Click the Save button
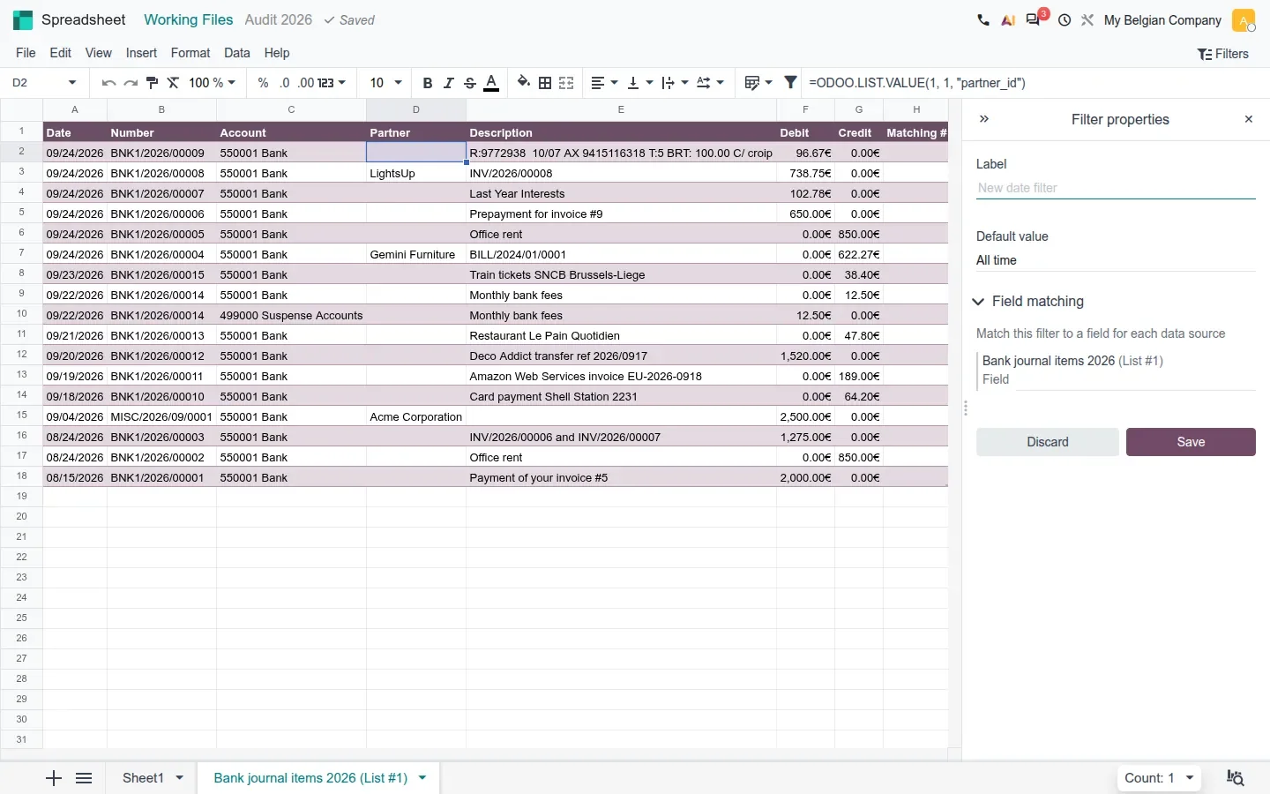1270x794 pixels. tap(1191, 442)
